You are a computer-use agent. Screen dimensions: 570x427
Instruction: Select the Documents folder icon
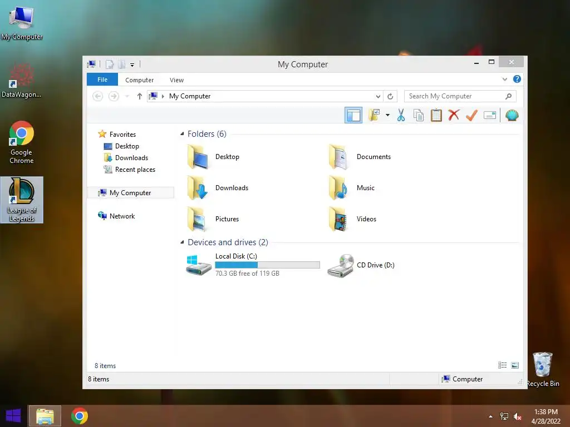tap(338, 156)
